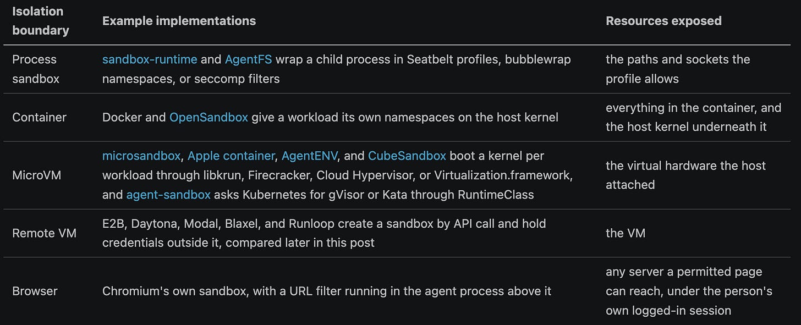The image size is (801, 325).
Task: Open the agent-sandbox link
Action: tap(168, 195)
